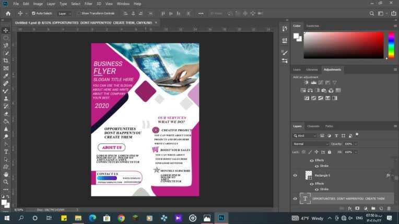Toggle Show Transform Controls checkbox

coord(79,13)
